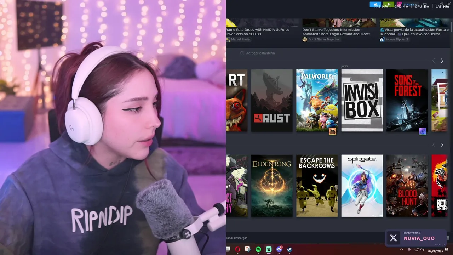This screenshot has height=255, width=453.
Task: Select the Sons of the Forest cover
Action: (407, 101)
